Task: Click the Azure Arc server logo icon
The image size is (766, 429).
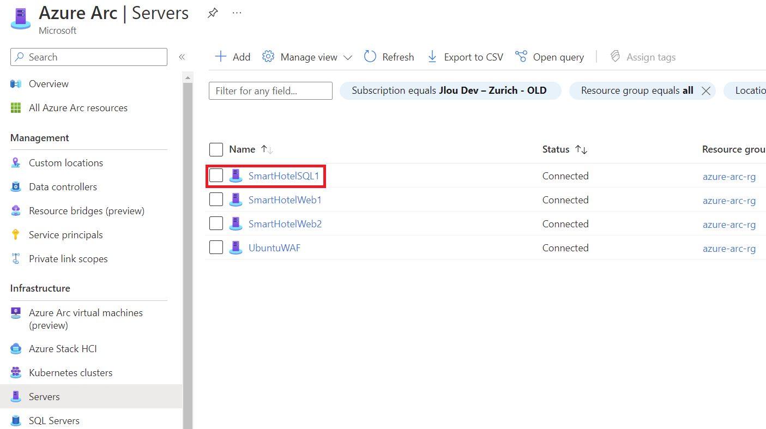Action: 20,18
